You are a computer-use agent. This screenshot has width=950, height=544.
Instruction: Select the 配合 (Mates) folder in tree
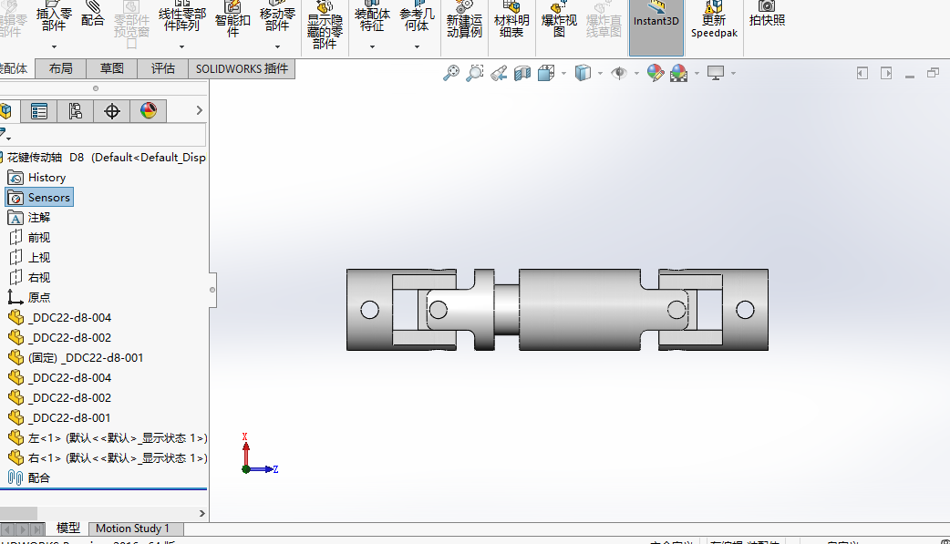point(29,478)
